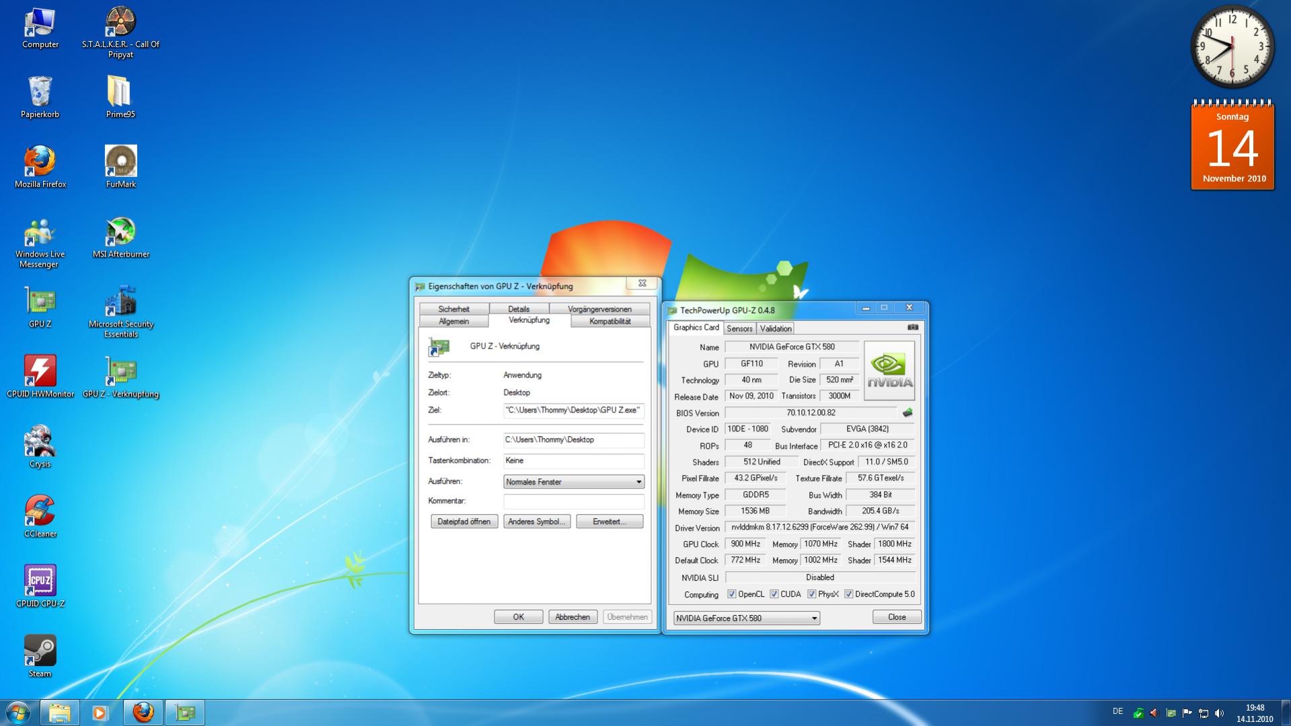Viewport: 1291px width, 726px height.
Task: Toggle the OpenCL checkbox
Action: coord(731,594)
